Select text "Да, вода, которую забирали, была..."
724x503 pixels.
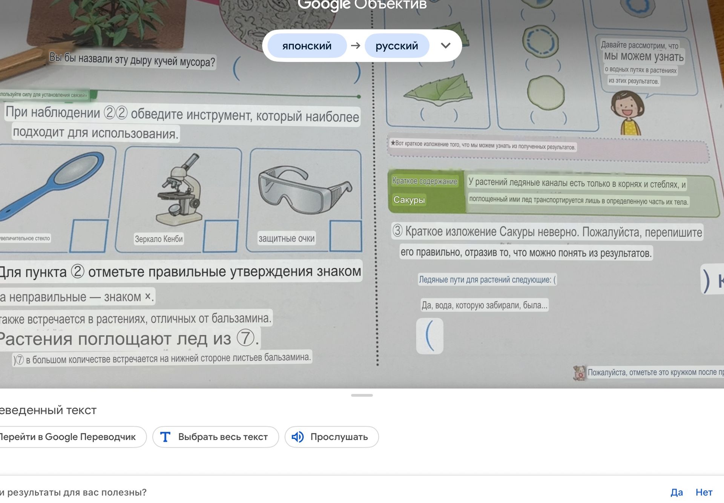[x=485, y=305]
